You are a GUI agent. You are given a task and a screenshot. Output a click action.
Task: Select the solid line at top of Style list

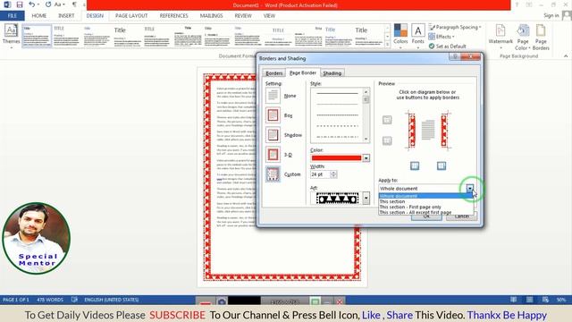(337, 93)
